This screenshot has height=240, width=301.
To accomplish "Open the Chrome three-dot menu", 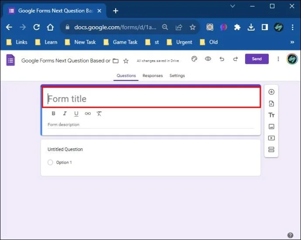I will (292, 27).
